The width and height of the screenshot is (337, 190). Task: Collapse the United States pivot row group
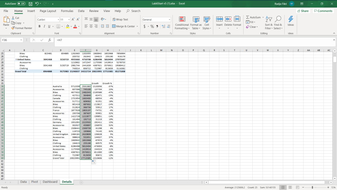(x=16, y=59)
